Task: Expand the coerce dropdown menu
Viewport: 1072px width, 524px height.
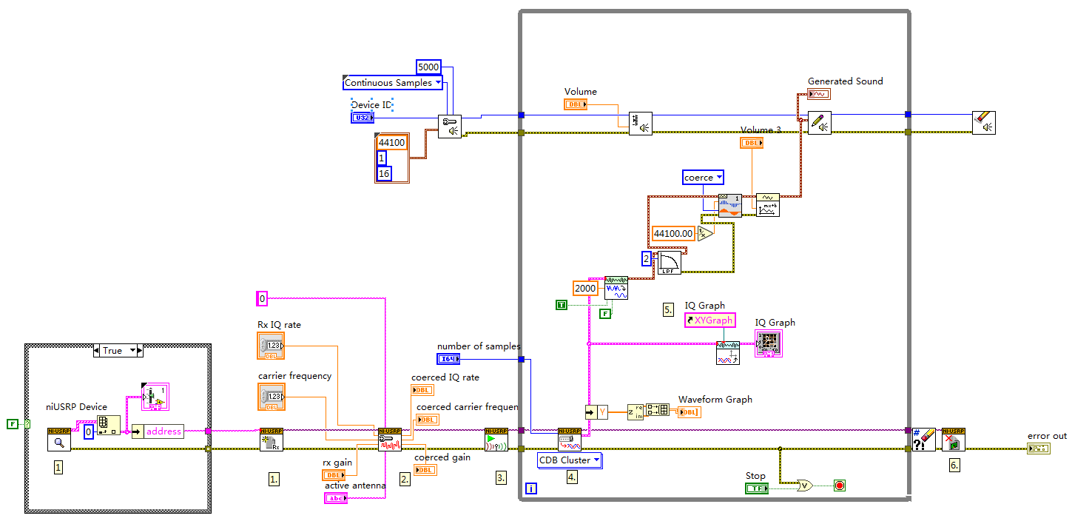Action: click(703, 177)
